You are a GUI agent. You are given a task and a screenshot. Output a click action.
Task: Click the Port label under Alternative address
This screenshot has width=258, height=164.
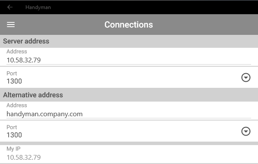12,127
